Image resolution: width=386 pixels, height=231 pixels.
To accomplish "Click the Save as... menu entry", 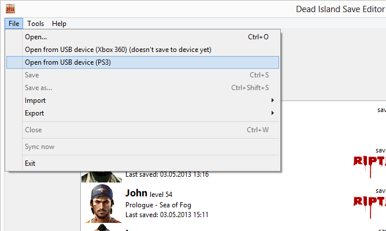I will tap(38, 88).
